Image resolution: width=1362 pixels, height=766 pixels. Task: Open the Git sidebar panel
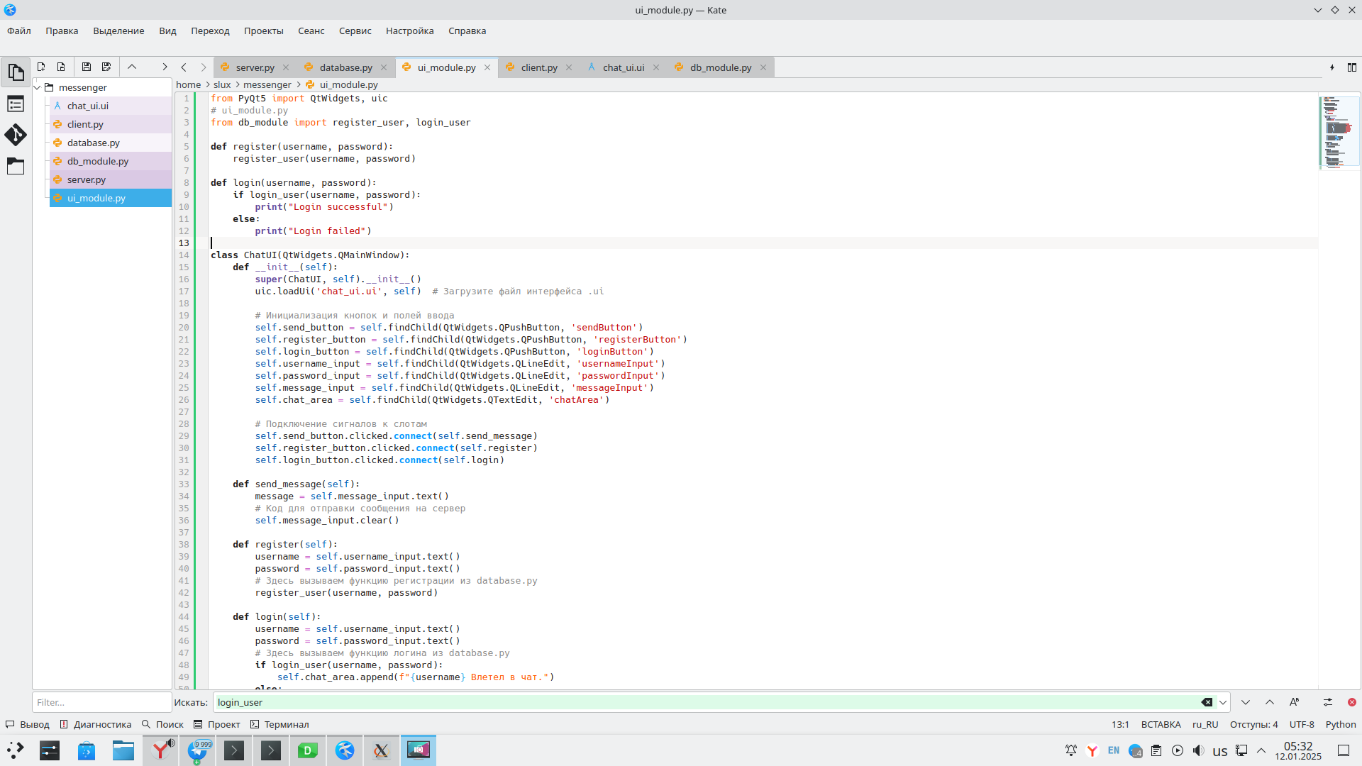16,135
